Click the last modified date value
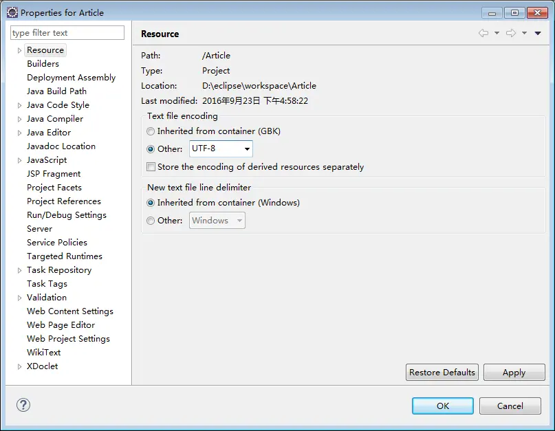Image resolution: width=555 pixels, height=431 pixels. point(255,101)
